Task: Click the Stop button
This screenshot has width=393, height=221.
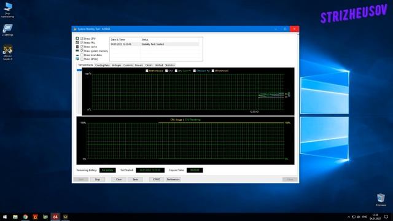Action: 97,179
